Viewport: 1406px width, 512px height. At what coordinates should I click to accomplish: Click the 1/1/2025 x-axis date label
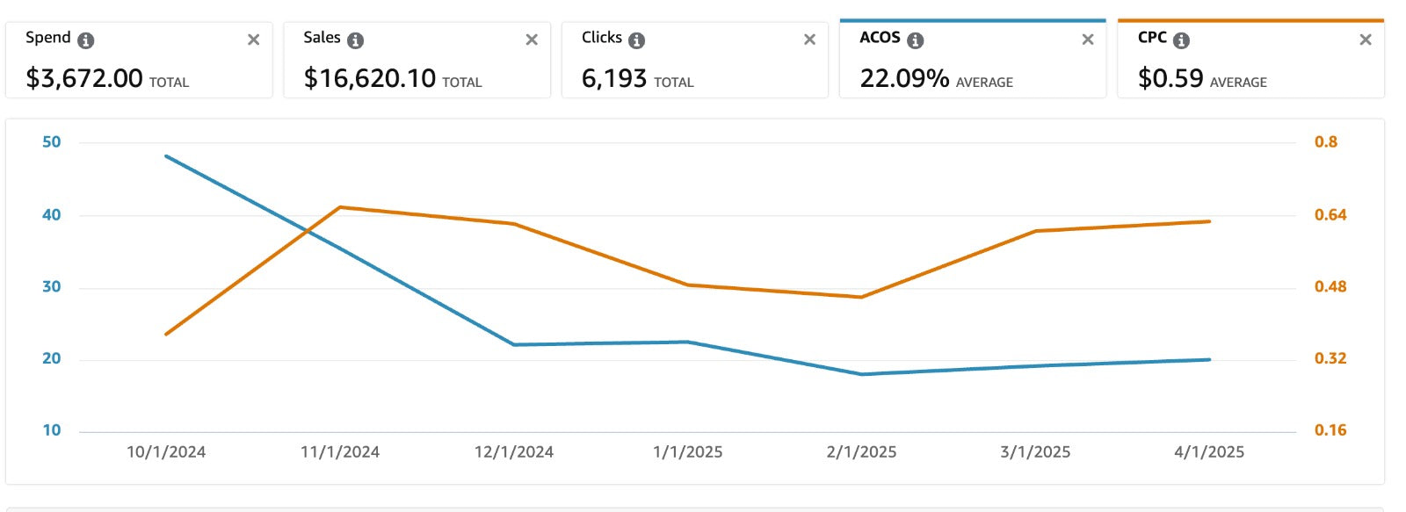click(x=687, y=452)
